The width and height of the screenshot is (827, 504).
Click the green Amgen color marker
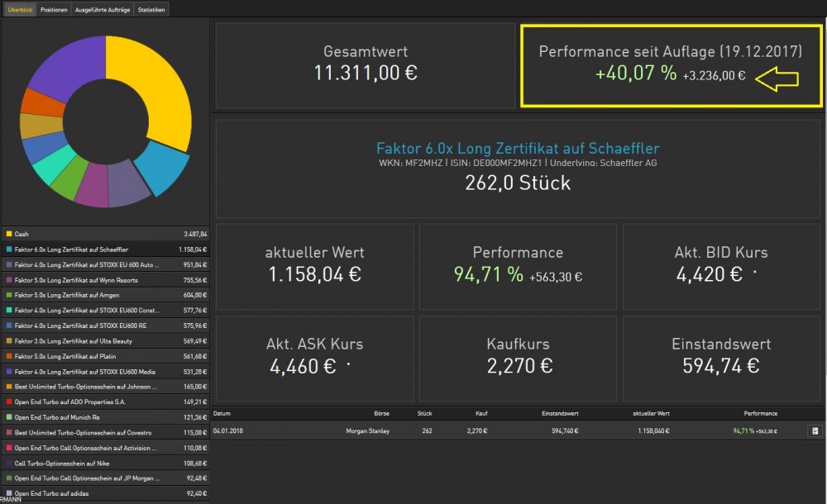click(x=8, y=295)
